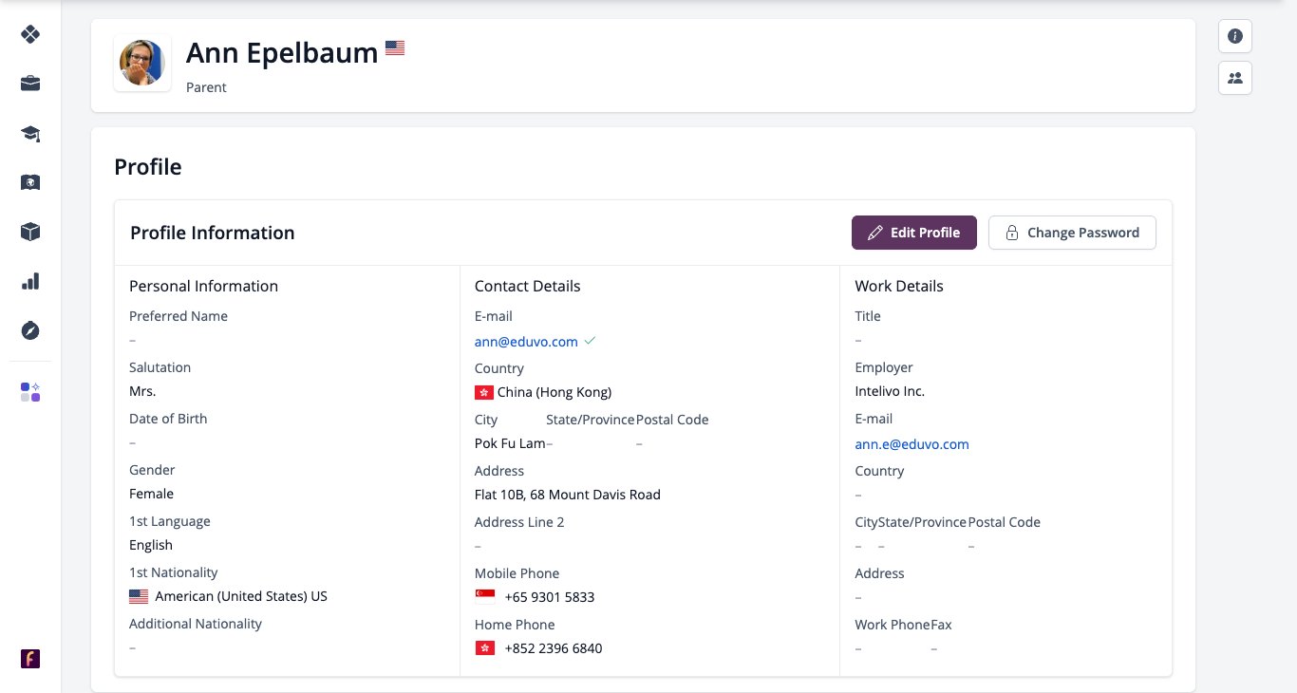1297x693 pixels.
Task: Click the Ann Epelbaum name heading
Action: coord(282,53)
